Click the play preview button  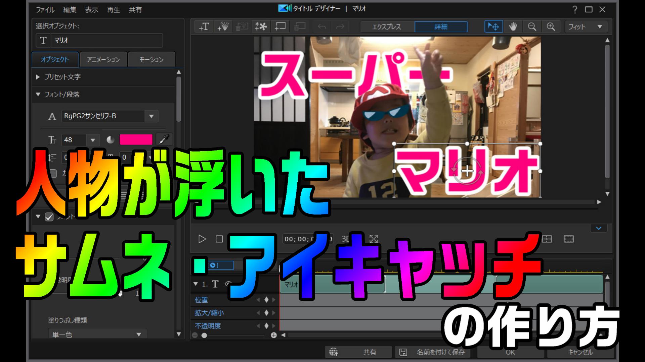point(202,239)
